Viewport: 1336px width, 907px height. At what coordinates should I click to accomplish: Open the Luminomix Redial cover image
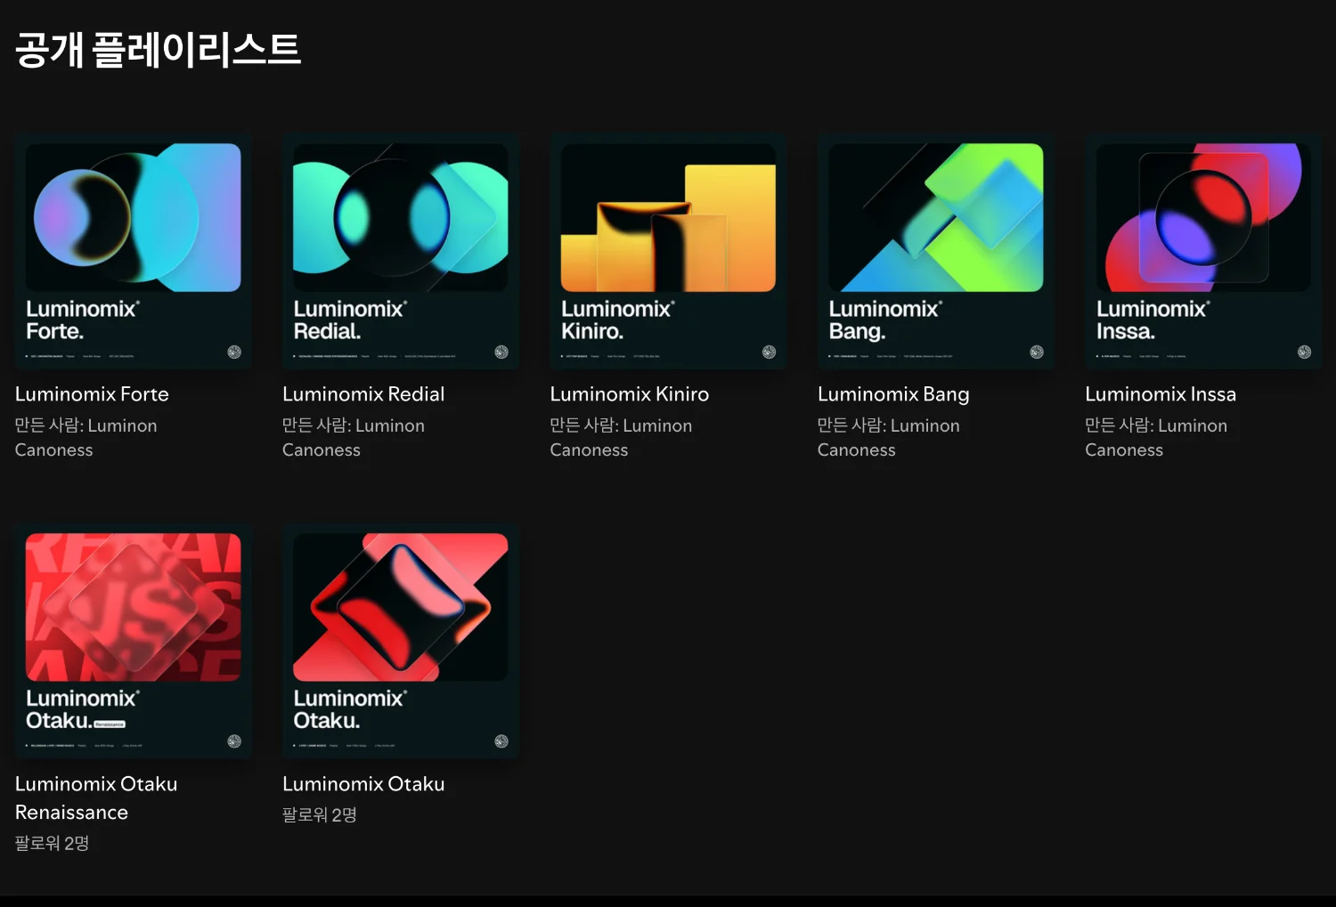click(x=400, y=250)
